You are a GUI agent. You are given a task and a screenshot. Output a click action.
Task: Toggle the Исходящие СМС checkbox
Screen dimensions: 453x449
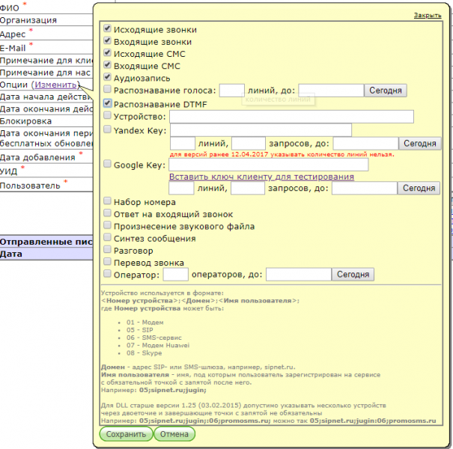[107, 52]
